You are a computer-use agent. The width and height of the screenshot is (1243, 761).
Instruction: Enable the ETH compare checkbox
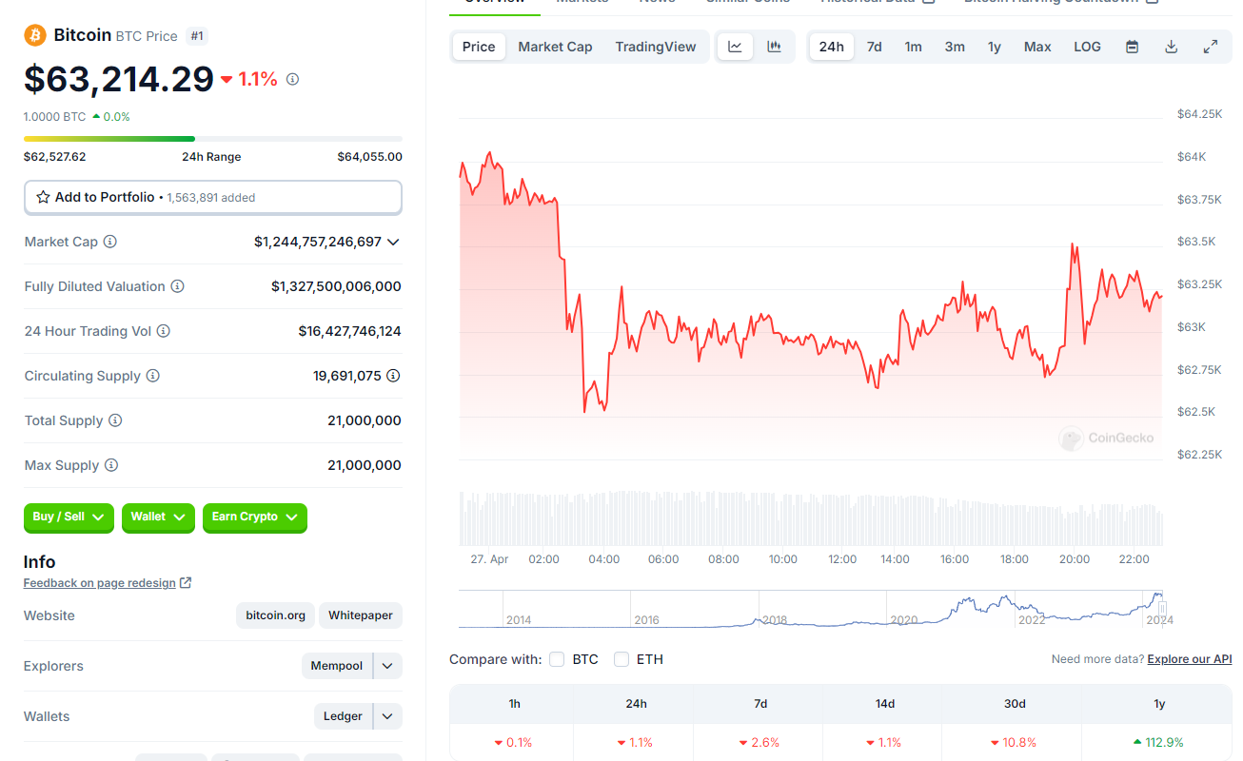tap(621, 659)
